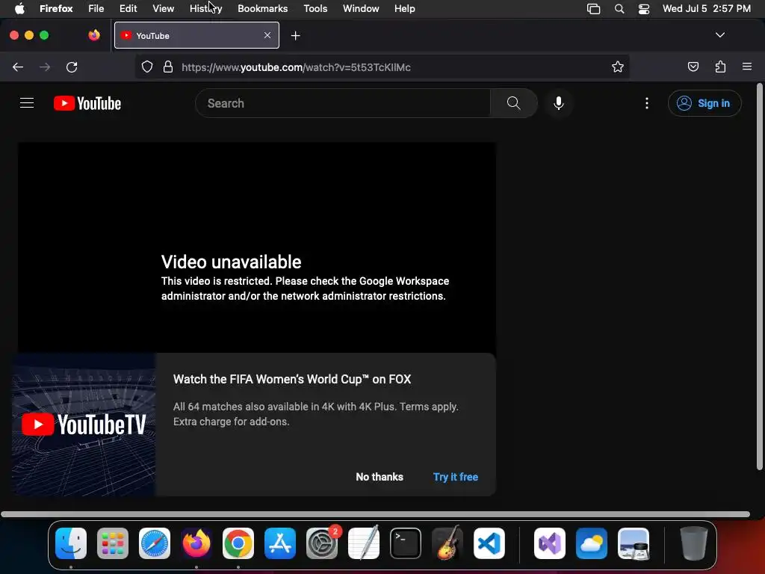The width and height of the screenshot is (765, 574).
Task: Open the File menu
Action: (x=96, y=8)
